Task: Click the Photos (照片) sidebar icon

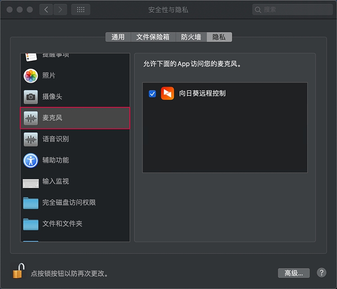Action: coord(31,76)
